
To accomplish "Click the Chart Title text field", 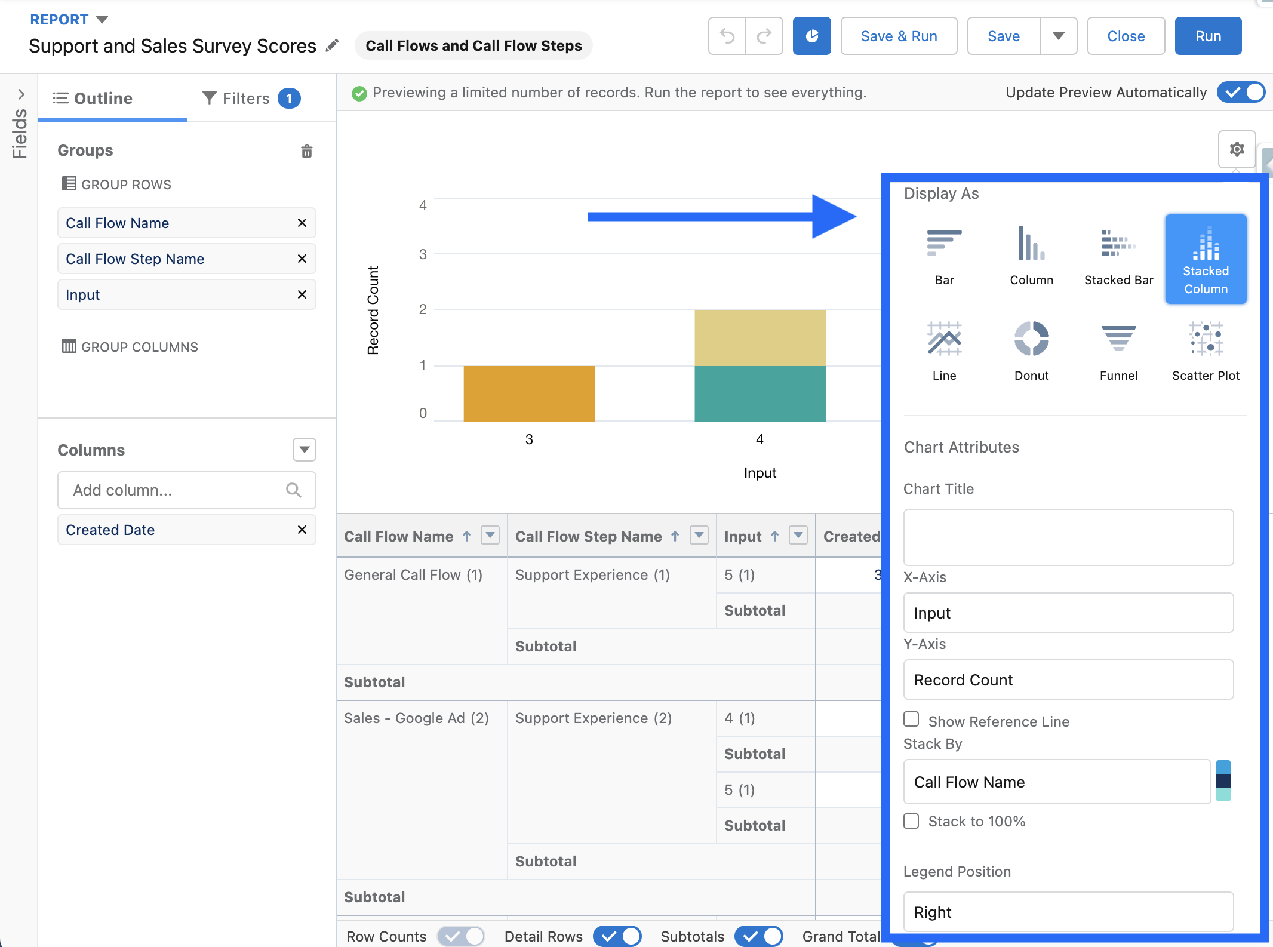I will click(1068, 537).
